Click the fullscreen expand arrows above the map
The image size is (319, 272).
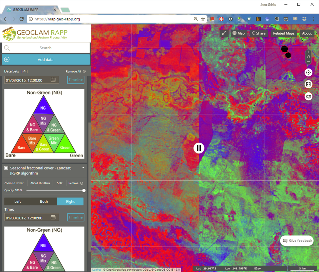224,33
